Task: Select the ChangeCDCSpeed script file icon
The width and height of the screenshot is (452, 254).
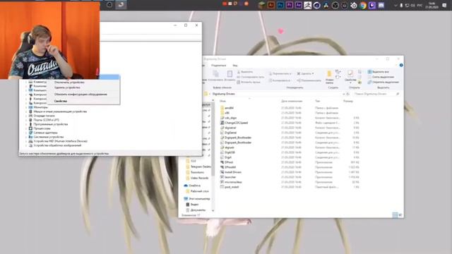Action: [x=222, y=123]
